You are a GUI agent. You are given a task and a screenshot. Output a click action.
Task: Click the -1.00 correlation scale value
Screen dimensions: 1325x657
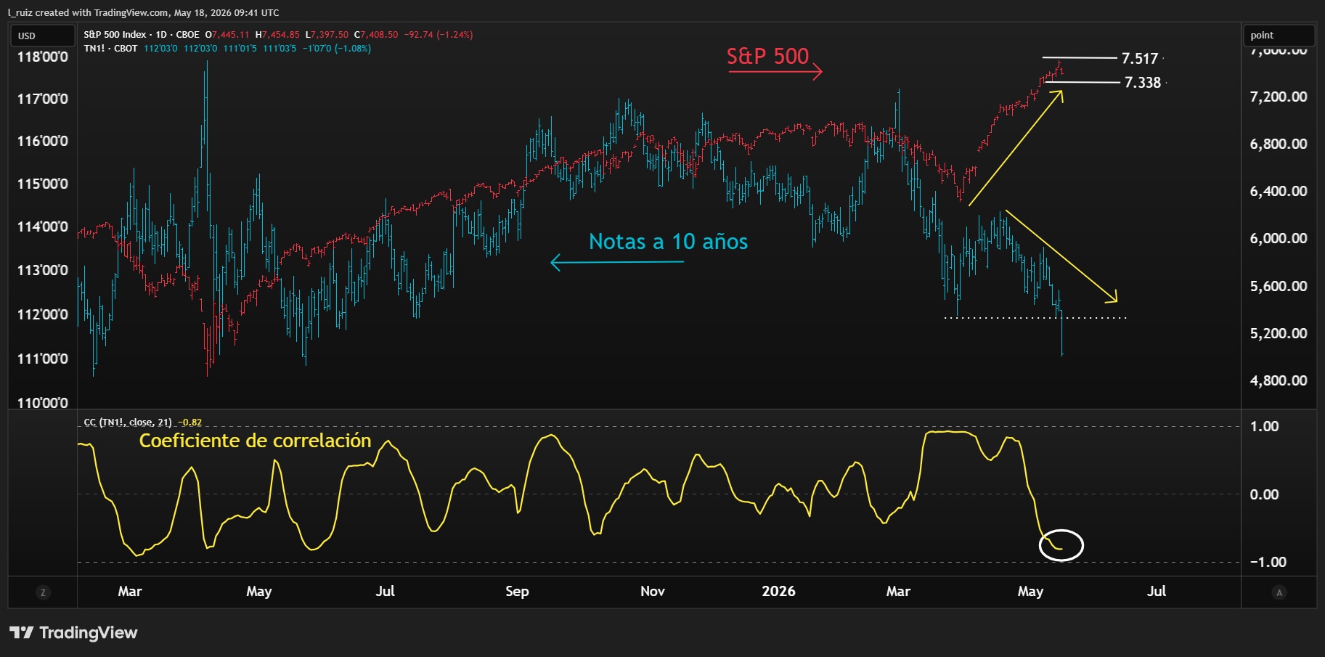point(1268,562)
